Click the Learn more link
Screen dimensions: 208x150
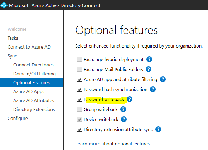coord(88,144)
